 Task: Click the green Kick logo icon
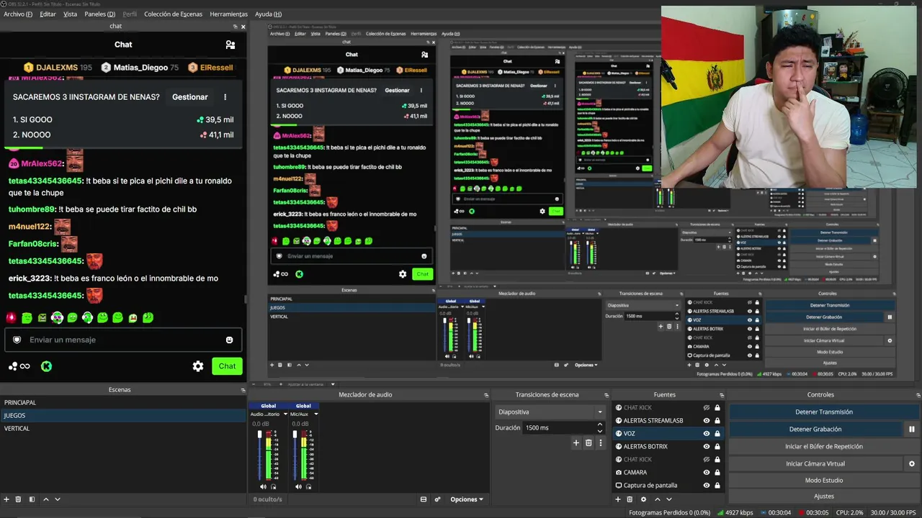[47, 366]
